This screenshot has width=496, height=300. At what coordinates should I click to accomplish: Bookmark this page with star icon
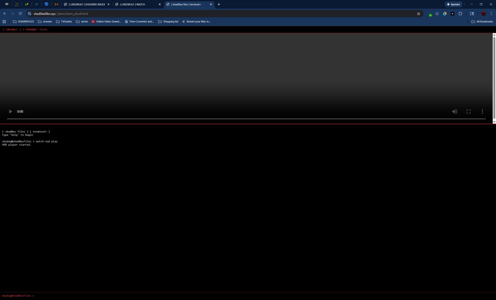pyautogui.click(x=418, y=14)
